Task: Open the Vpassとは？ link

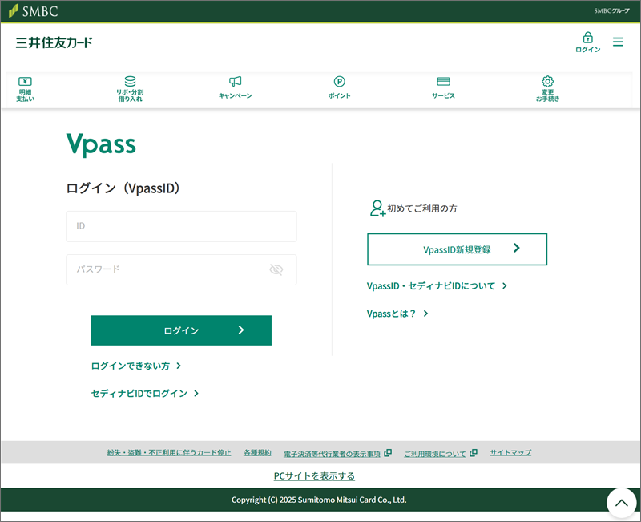Action: [397, 314]
